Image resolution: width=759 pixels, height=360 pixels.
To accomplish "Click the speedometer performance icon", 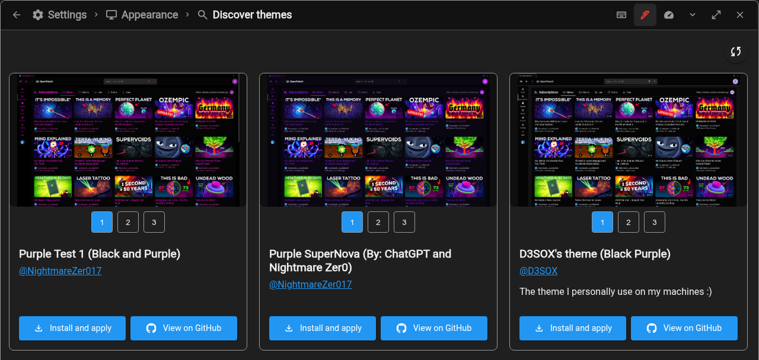I will [669, 15].
